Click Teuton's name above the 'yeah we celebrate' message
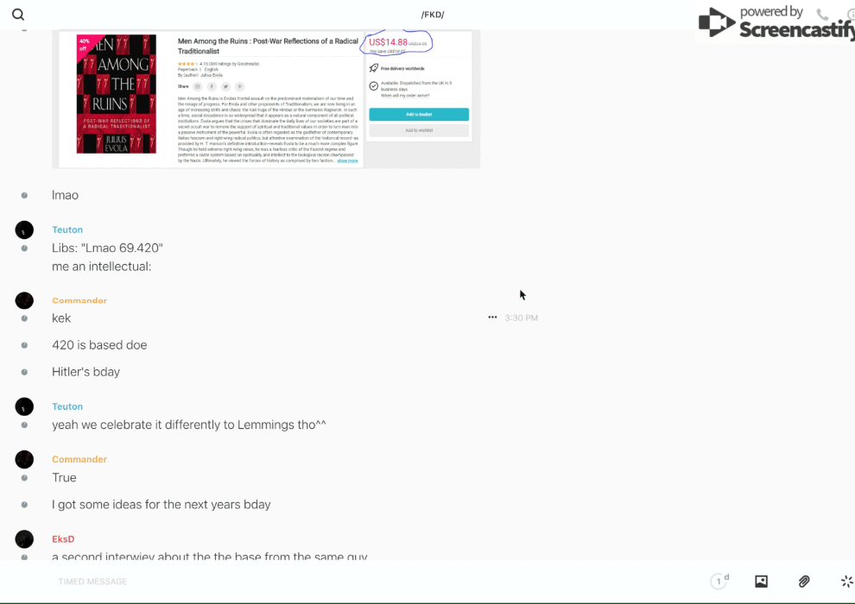The image size is (855, 604). (x=67, y=406)
